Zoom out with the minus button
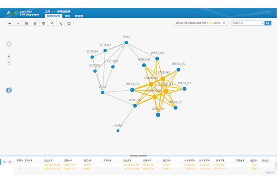 point(9,63)
